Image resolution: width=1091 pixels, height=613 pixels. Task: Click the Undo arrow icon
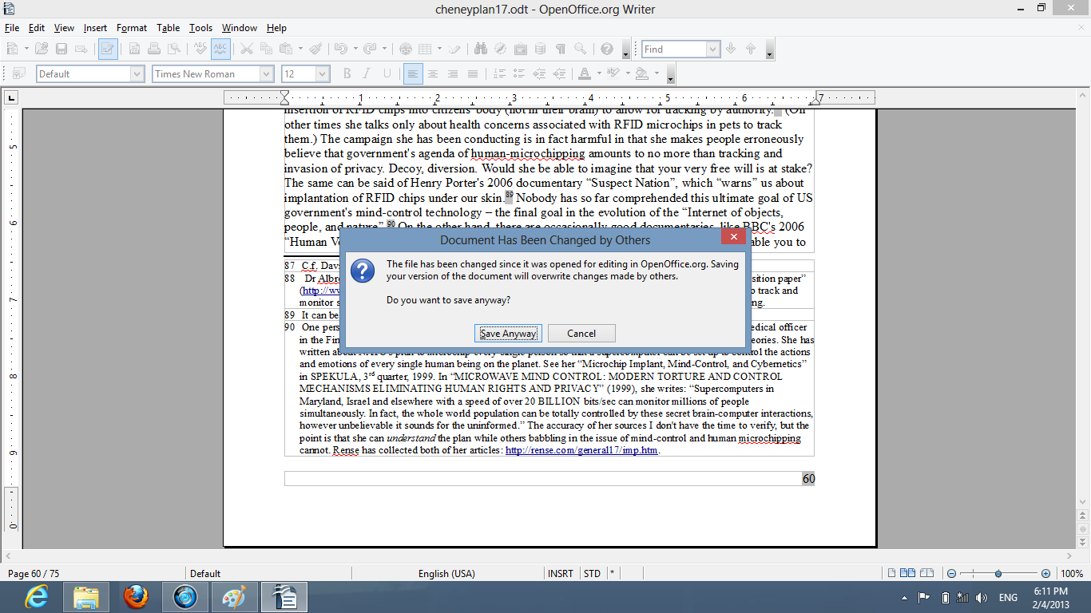click(x=340, y=49)
